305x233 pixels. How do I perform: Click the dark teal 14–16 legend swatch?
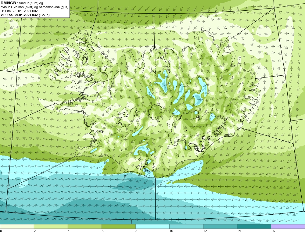(254, 226)
